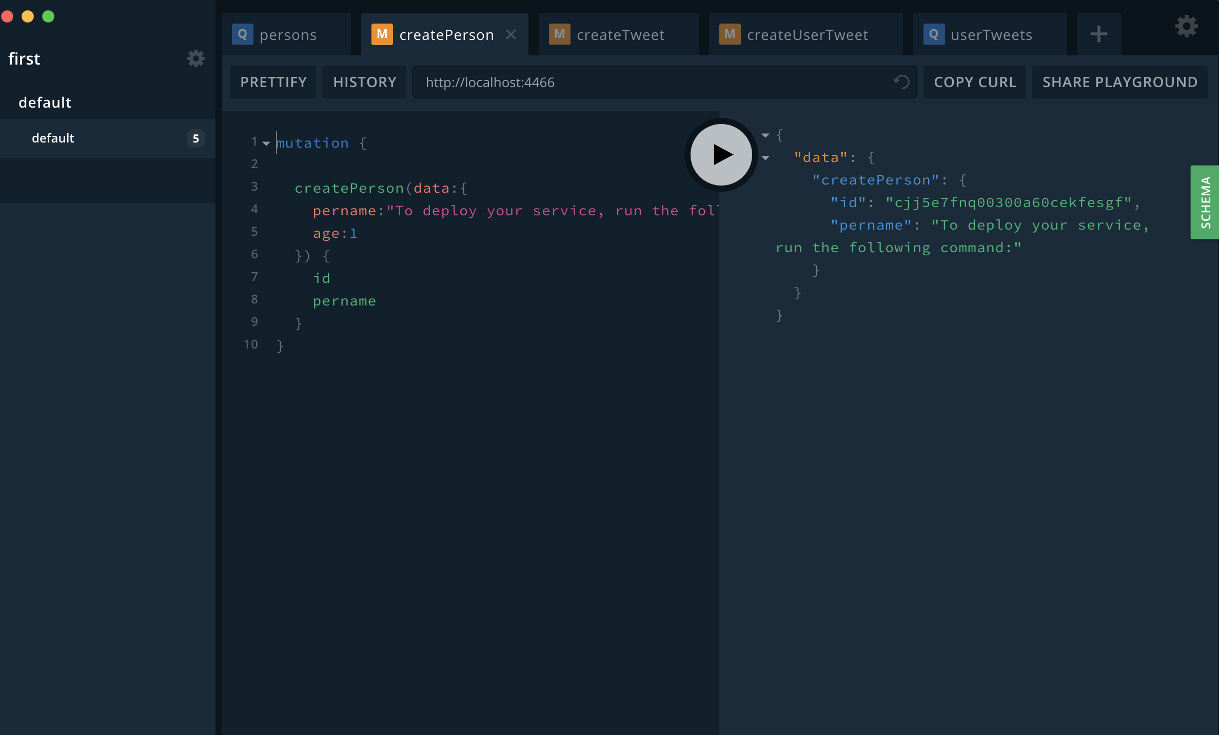
Task: Click the orange M icon on createPerson tab
Action: (x=382, y=34)
